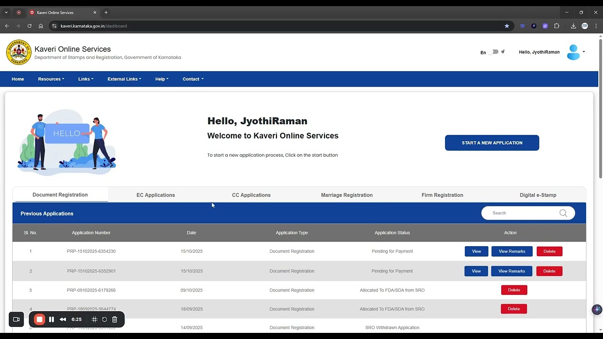View remarks for application PRP-15102025-6354230
Viewport: 603px width, 339px height.
click(512, 251)
